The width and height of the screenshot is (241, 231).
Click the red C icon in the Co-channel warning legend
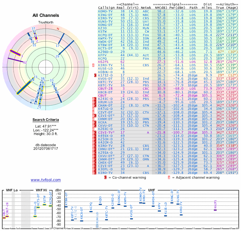[x=105, y=177]
